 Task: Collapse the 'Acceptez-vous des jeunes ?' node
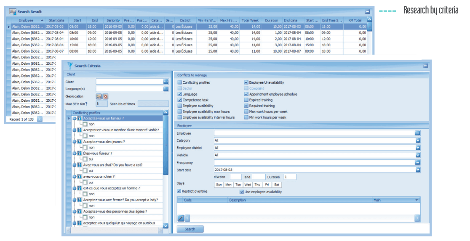[x=75, y=142]
